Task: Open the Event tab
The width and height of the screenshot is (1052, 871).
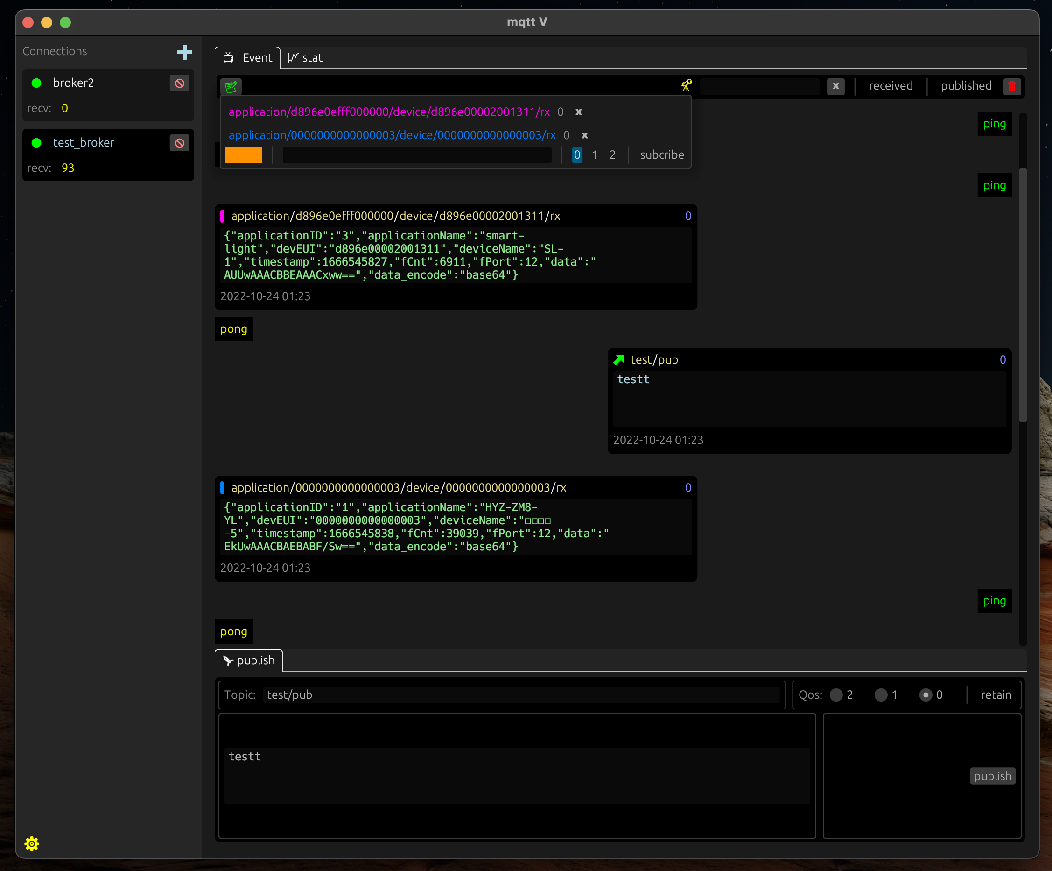Action: tap(248, 58)
